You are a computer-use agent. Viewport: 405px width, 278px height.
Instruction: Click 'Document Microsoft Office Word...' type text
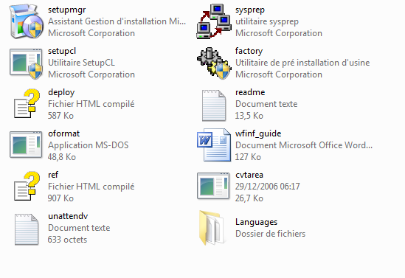pos(304,145)
